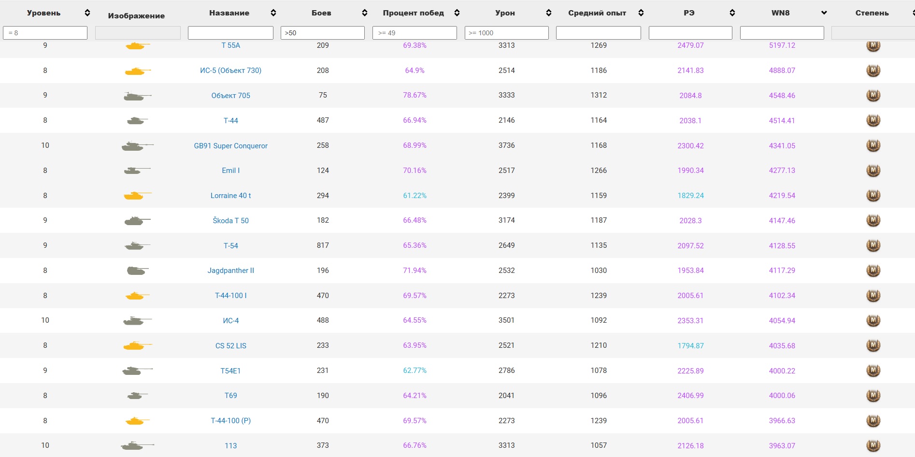The height and width of the screenshot is (457, 915).
Task: Open the CS 52 LIS link
Action: click(231, 346)
